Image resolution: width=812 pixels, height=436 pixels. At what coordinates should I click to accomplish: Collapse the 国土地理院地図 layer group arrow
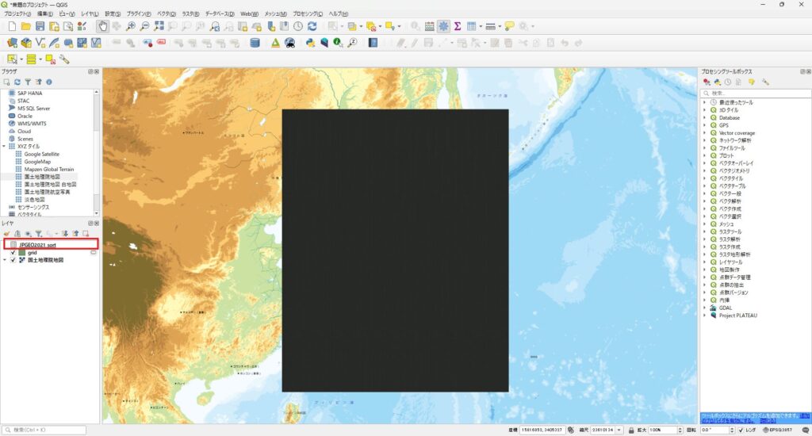(x=6, y=260)
